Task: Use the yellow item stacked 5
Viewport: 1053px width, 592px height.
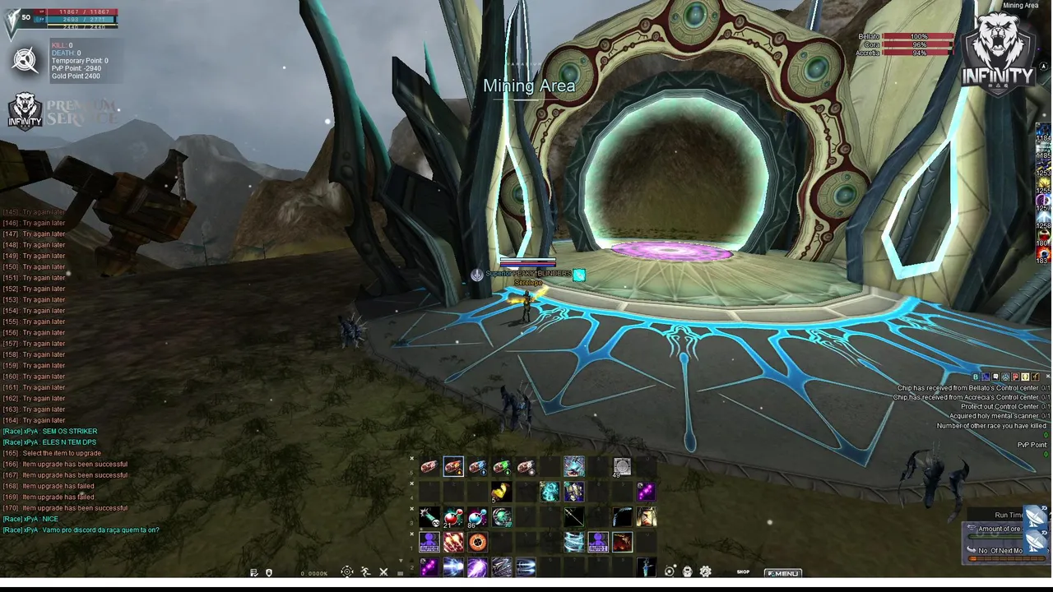Action: [502, 492]
